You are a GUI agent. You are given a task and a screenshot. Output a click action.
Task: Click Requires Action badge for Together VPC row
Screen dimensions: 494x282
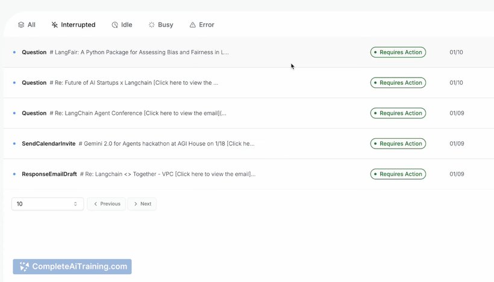[x=398, y=174]
